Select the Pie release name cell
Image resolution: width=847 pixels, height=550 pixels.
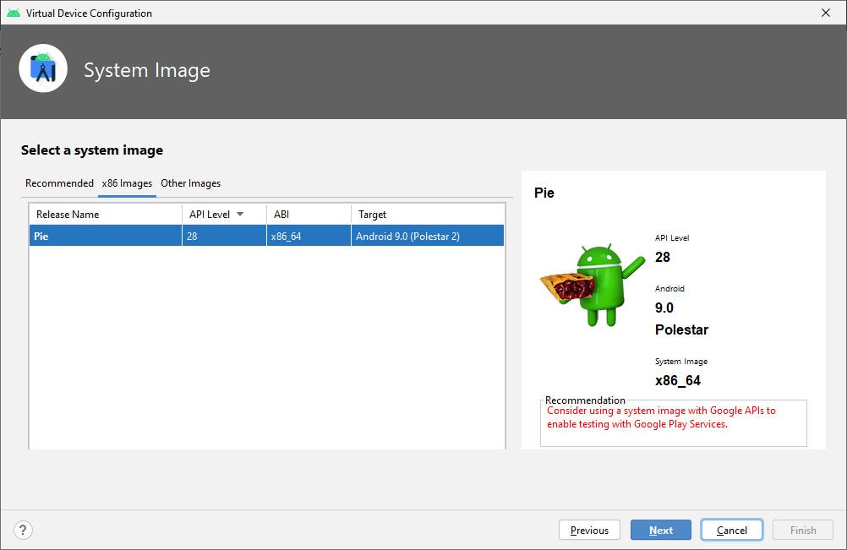pos(106,236)
